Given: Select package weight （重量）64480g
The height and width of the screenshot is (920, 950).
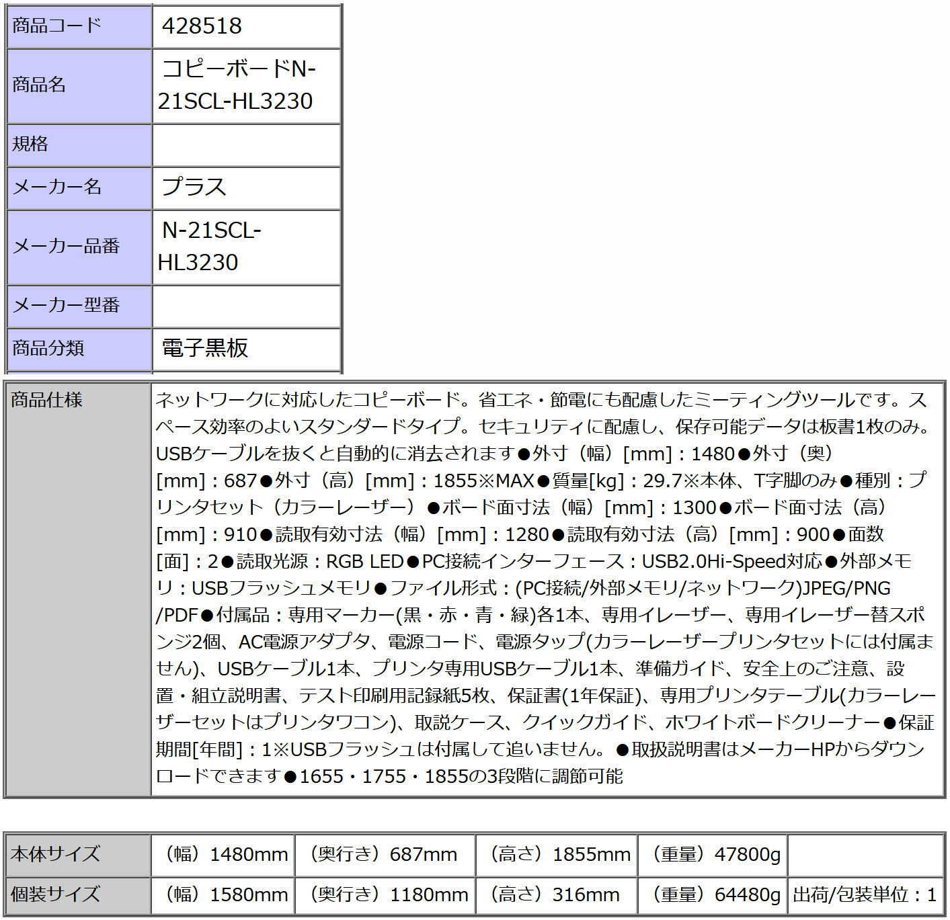Looking at the screenshot, I should (713, 896).
